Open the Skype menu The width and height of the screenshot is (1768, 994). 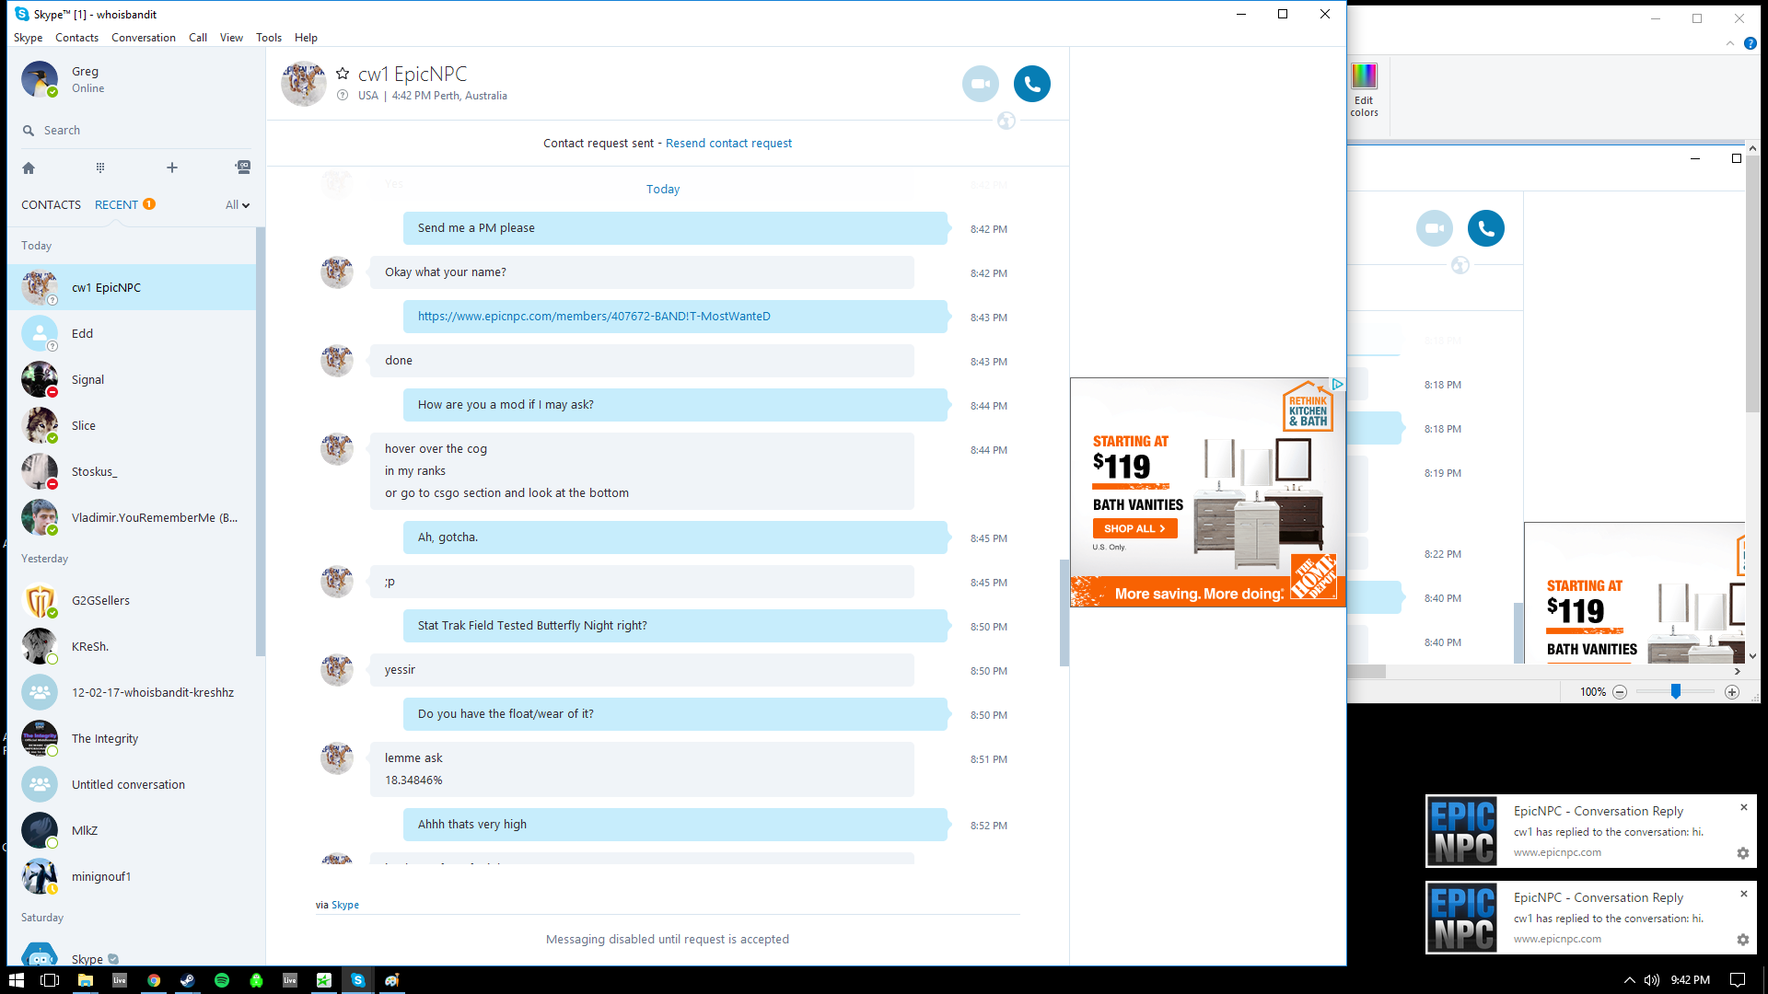(x=29, y=38)
